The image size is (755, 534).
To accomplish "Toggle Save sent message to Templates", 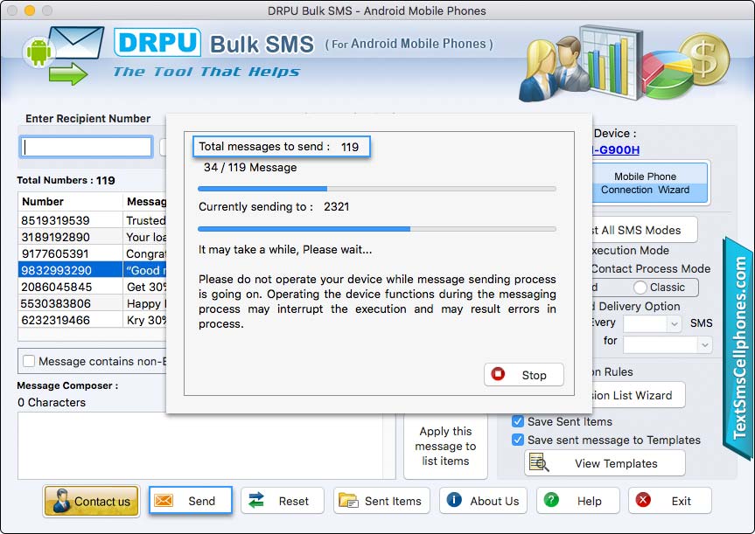I will click(518, 440).
